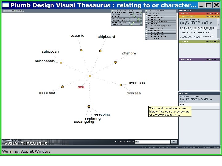Adjust the Scale slider
Viewport: 222px width, 166px height.
[135, 17]
